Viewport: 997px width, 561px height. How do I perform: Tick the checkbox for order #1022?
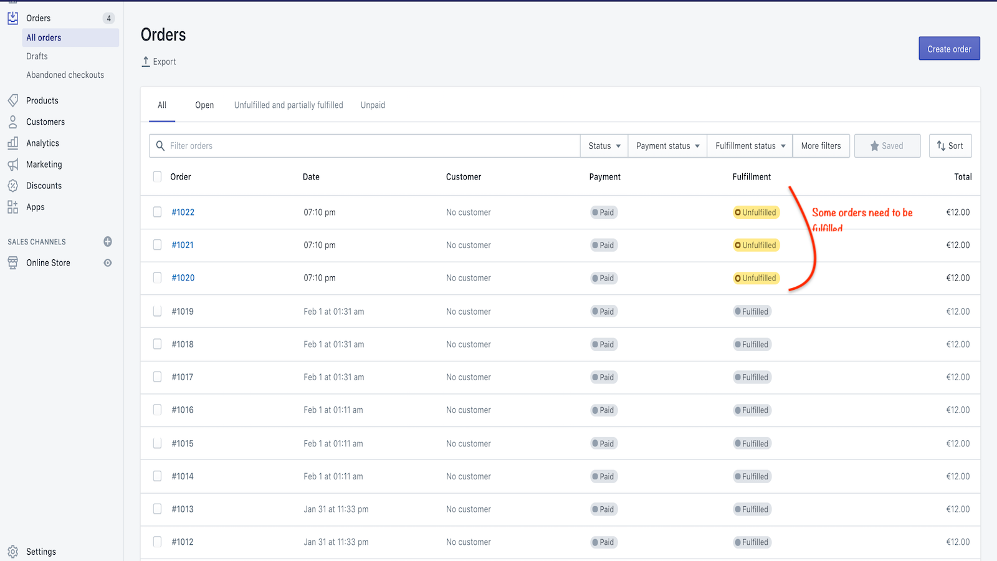[158, 212]
